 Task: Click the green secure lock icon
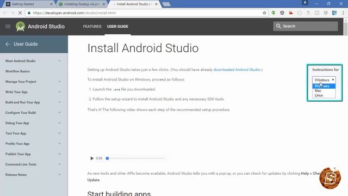tap(29, 13)
